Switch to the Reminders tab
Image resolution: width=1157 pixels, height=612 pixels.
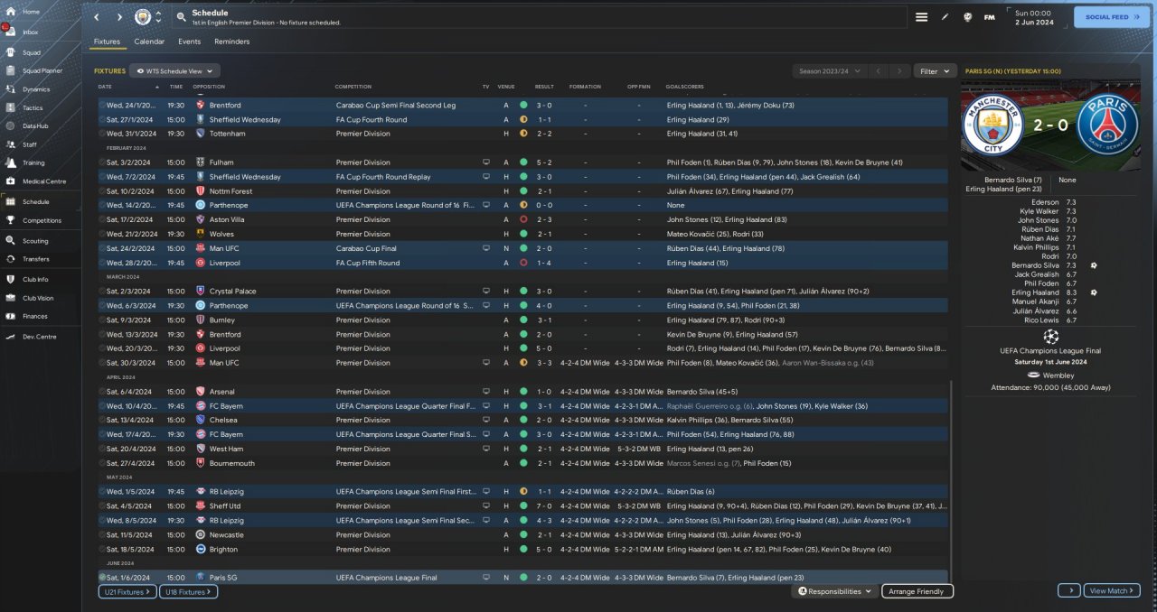(x=231, y=42)
